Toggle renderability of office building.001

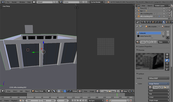pos(169,14)
